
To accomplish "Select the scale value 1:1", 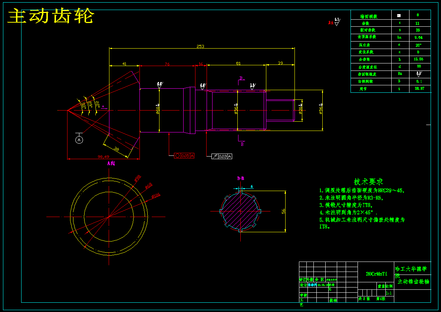I will point(388,293).
